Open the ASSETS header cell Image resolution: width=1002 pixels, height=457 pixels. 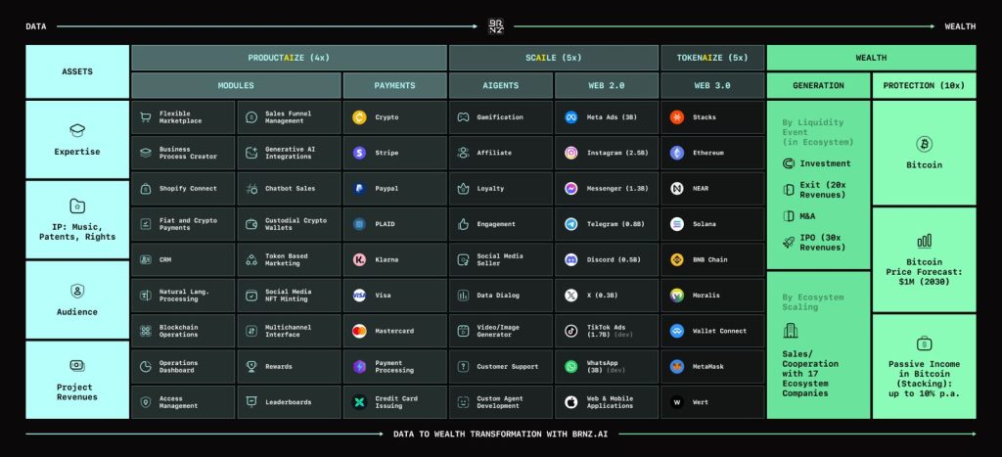click(x=77, y=71)
